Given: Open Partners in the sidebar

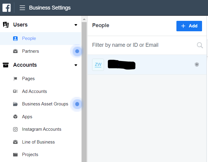Looking at the screenshot, I should pos(41,51).
